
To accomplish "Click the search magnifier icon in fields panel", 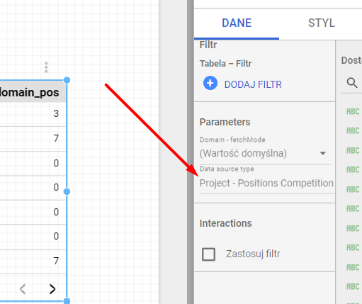I will tap(352, 83).
